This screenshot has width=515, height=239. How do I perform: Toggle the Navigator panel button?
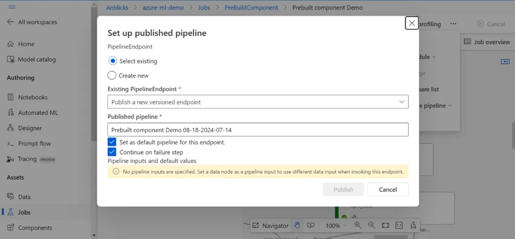[x=271, y=225]
